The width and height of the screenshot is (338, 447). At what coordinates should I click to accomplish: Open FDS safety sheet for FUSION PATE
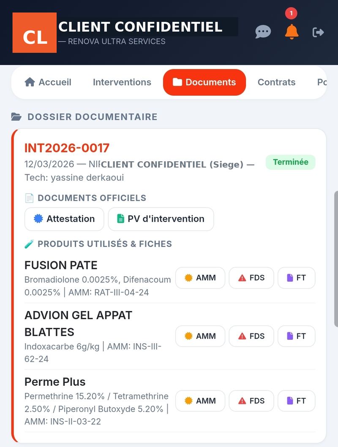click(251, 278)
